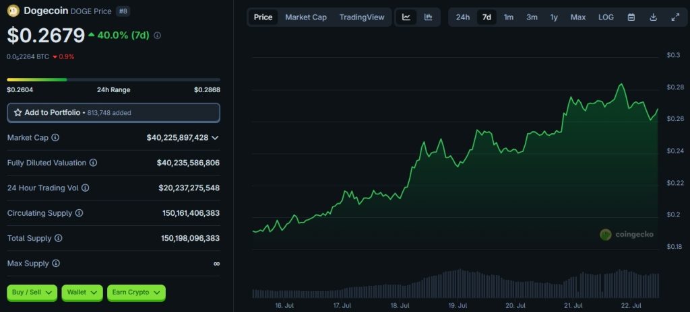Open the Buy / Sell dropdown
The height and width of the screenshot is (312, 690).
[32, 292]
